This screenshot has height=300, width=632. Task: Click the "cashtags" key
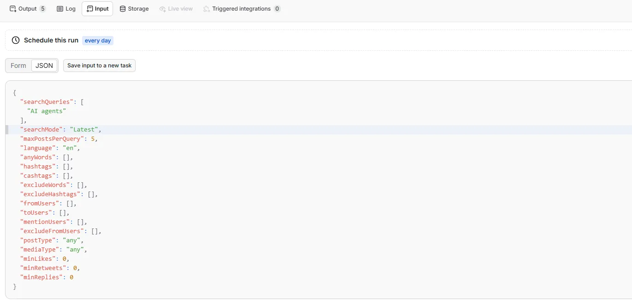click(38, 176)
